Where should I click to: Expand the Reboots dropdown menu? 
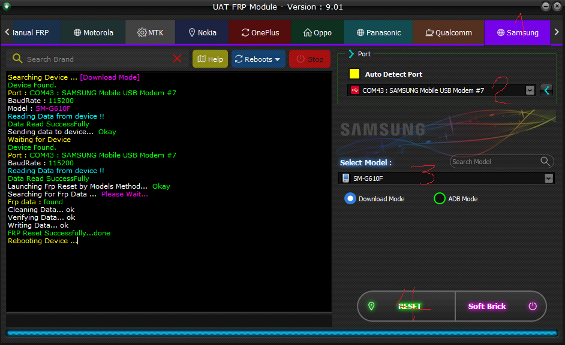tap(258, 59)
